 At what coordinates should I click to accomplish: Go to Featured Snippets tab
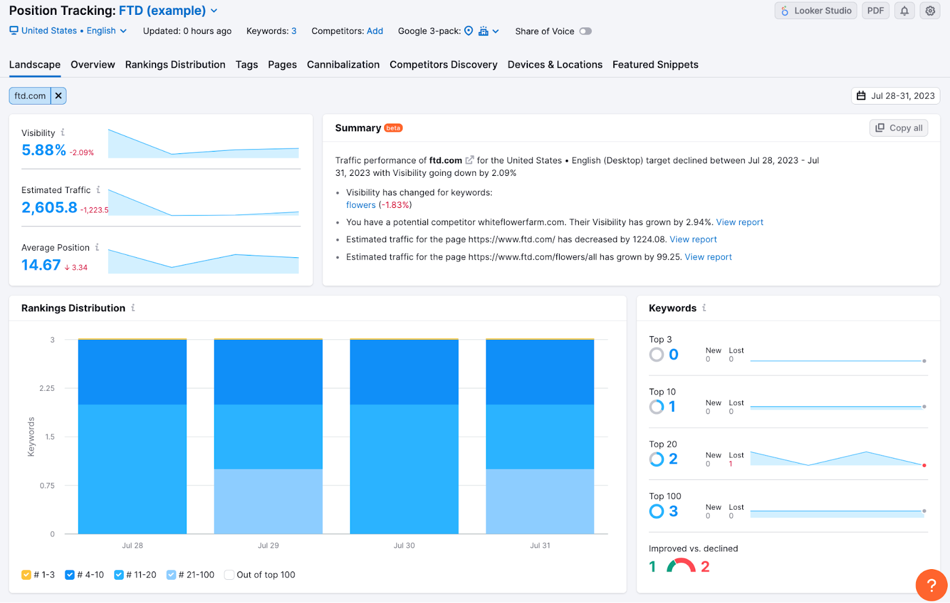point(655,65)
